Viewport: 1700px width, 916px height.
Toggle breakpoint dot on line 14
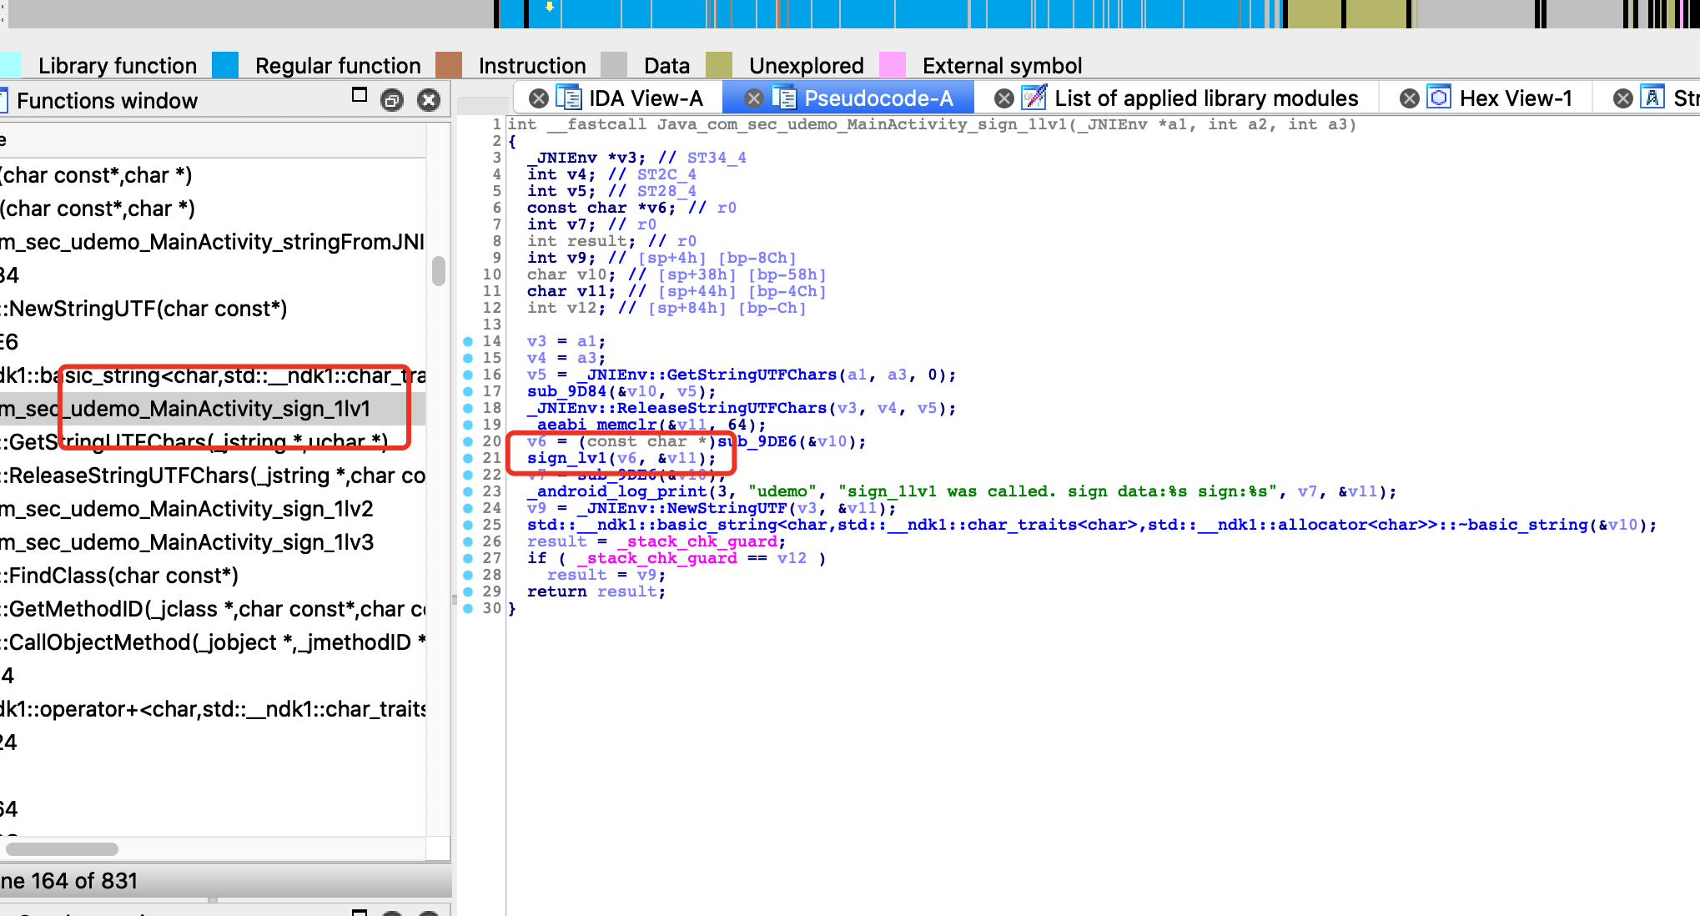(x=468, y=341)
